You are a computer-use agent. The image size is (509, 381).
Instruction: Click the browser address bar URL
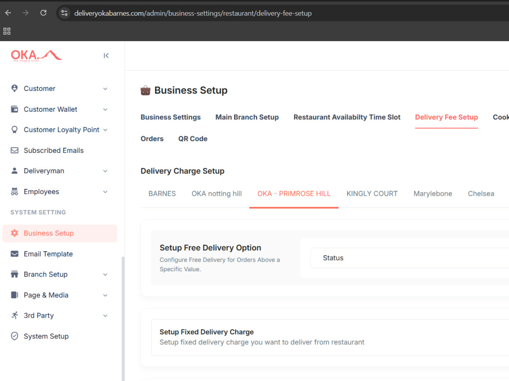click(193, 13)
